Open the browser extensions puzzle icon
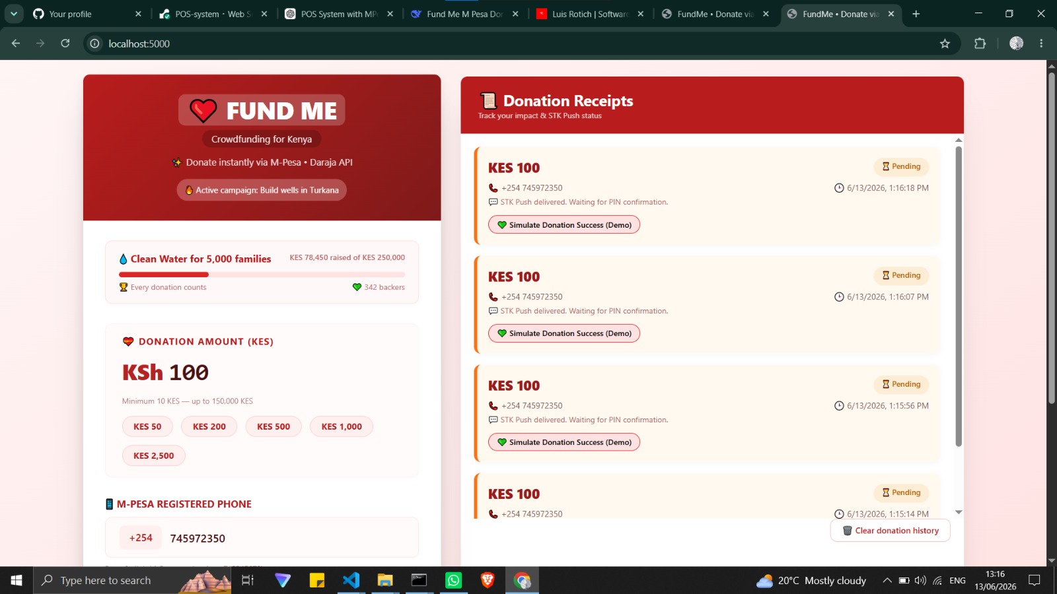The width and height of the screenshot is (1057, 594). pyautogui.click(x=980, y=44)
